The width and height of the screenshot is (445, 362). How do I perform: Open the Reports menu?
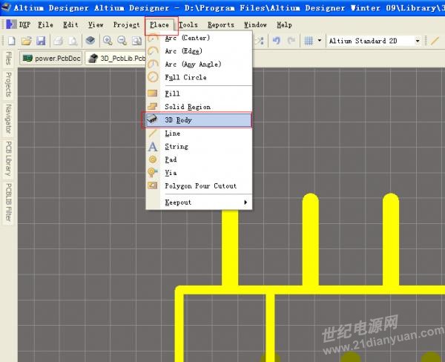(x=221, y=25)
